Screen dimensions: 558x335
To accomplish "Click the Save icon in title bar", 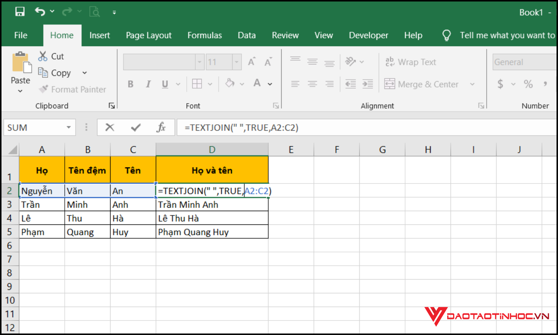I will point(20,12).
